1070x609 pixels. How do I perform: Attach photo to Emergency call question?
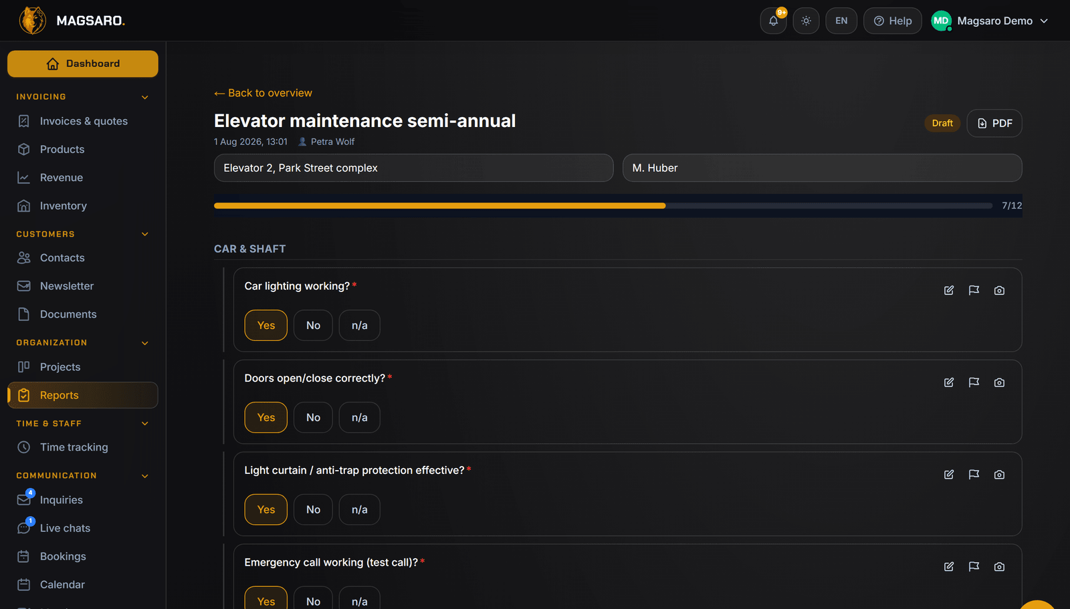[999, 567]
